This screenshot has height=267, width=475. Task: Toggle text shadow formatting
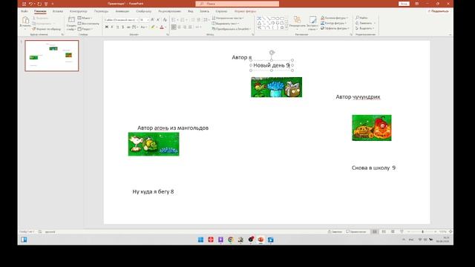pos(123,27)
